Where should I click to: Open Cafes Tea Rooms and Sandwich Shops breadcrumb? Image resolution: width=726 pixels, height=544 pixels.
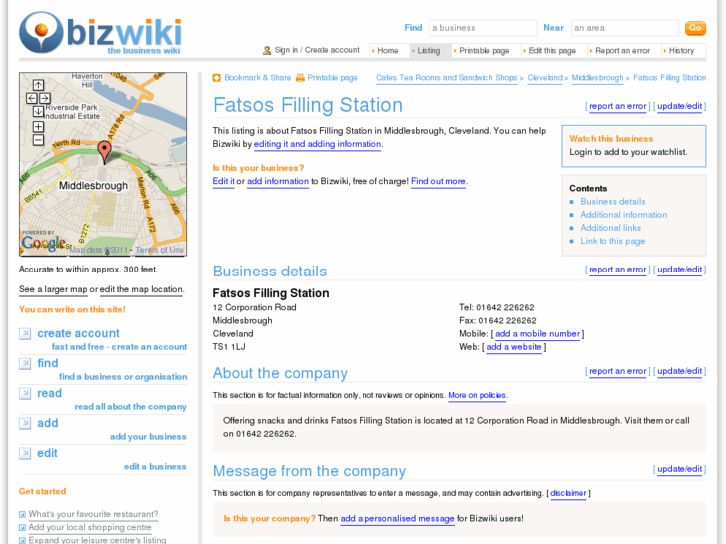point(446,78)
